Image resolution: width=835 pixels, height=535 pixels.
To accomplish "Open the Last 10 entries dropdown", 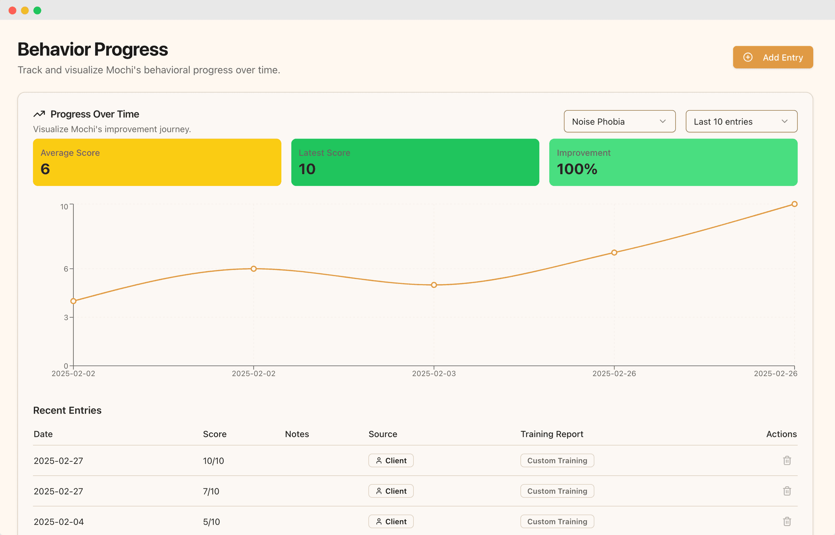I will (741, 121).
